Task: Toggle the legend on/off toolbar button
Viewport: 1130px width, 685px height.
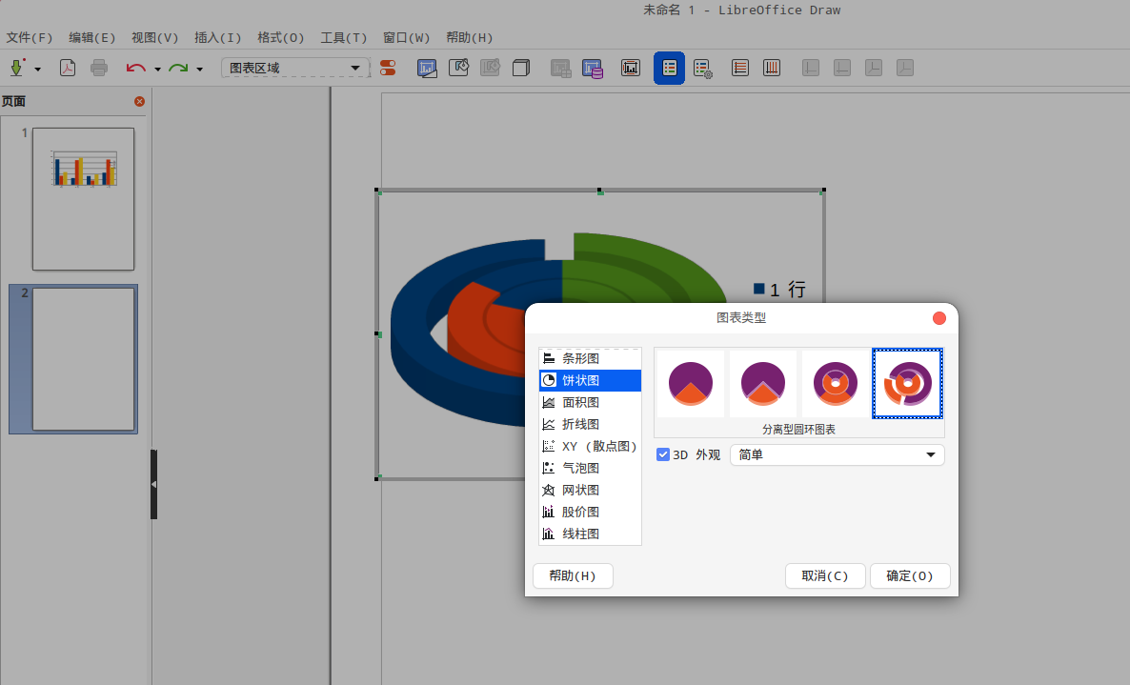Action: point(669,68)
